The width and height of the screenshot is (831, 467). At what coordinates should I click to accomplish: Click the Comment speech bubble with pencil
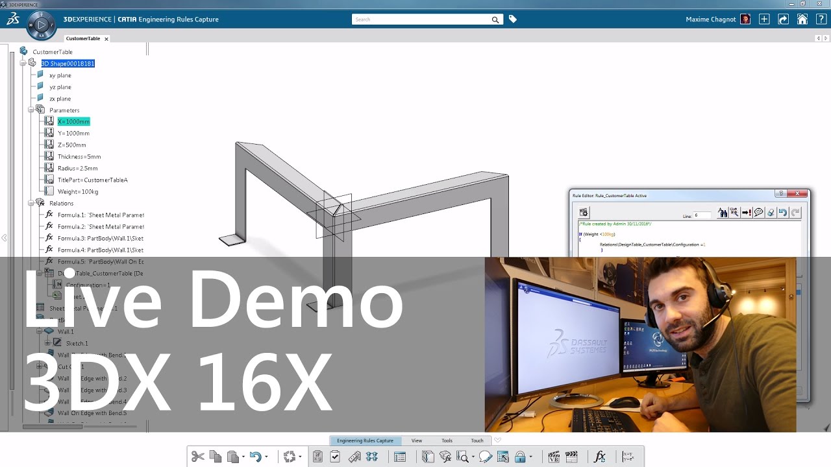click(x=486, y=457)
